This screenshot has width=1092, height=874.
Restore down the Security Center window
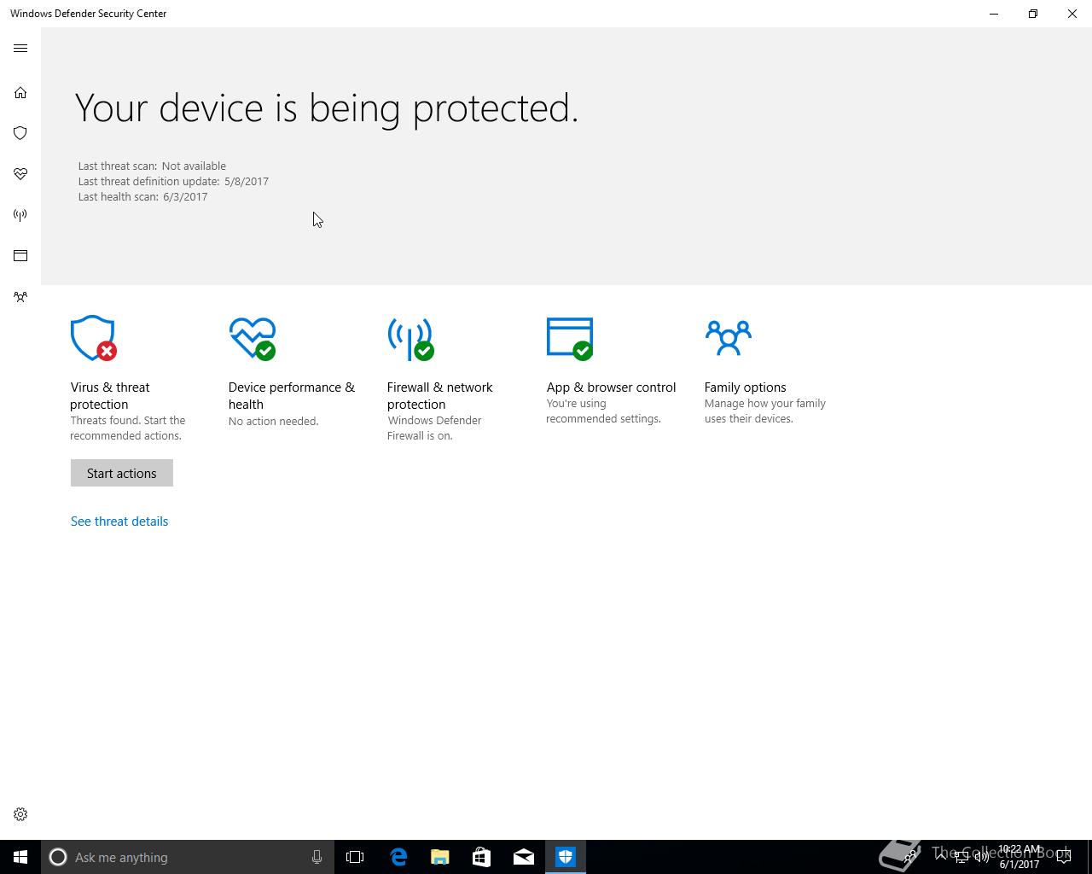(x=1033, y=14)
